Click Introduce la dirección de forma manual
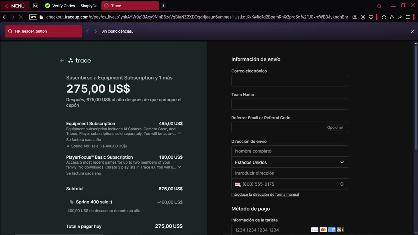 pyautogui.click(x=265, y=195)
